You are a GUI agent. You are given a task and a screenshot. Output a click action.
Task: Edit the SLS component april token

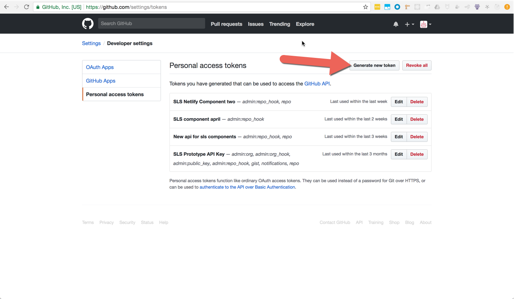(398, 119)
